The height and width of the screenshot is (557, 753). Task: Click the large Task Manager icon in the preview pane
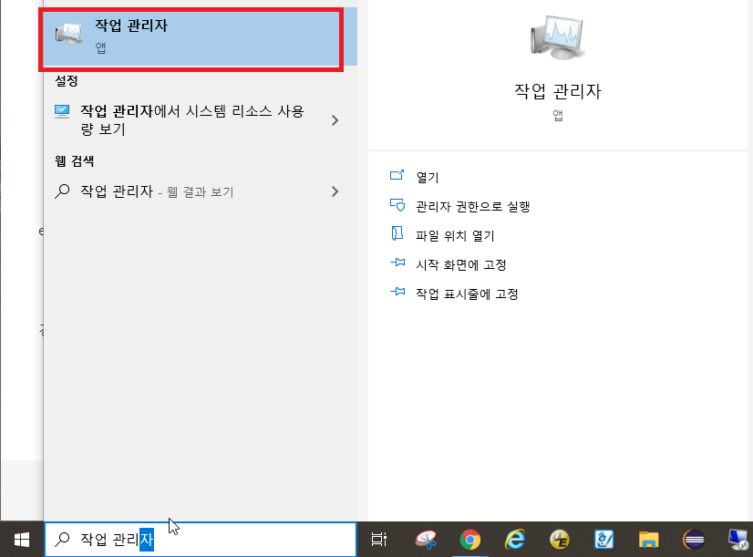(x=557, y=37)
